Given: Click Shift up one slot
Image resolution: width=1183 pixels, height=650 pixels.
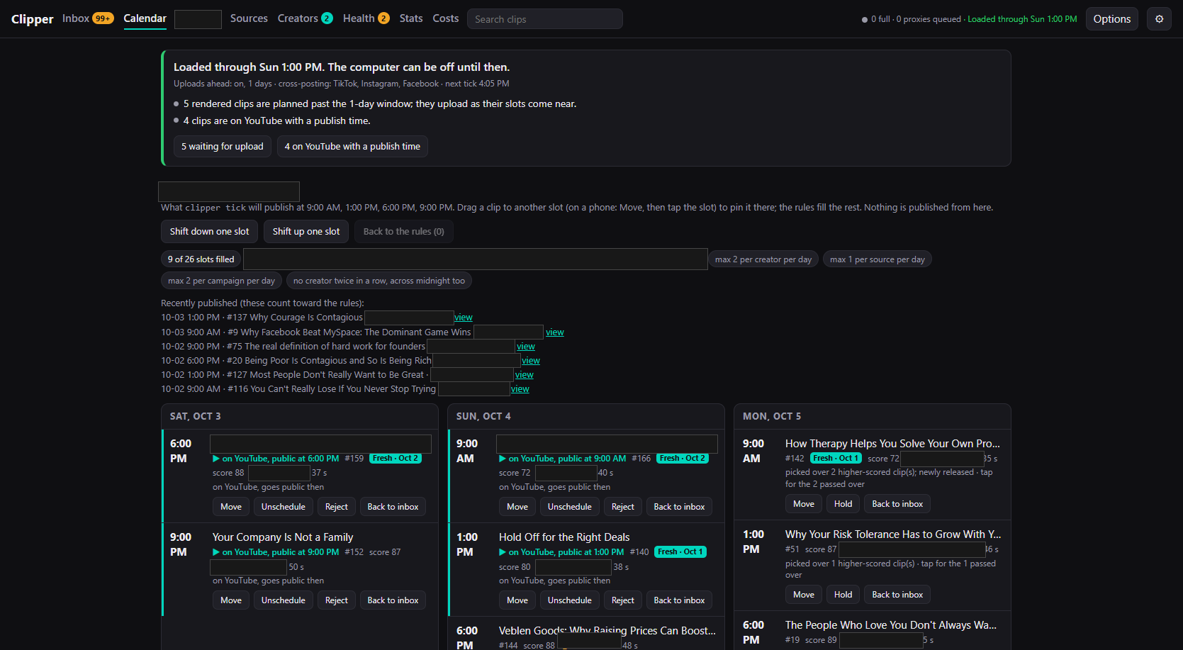Looking at the screenshot, I should click(306, 231).
